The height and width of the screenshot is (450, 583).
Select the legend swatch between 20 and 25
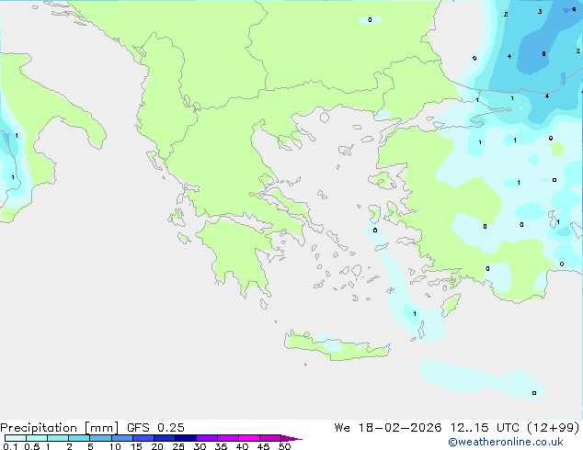click(x=165, y=438)
